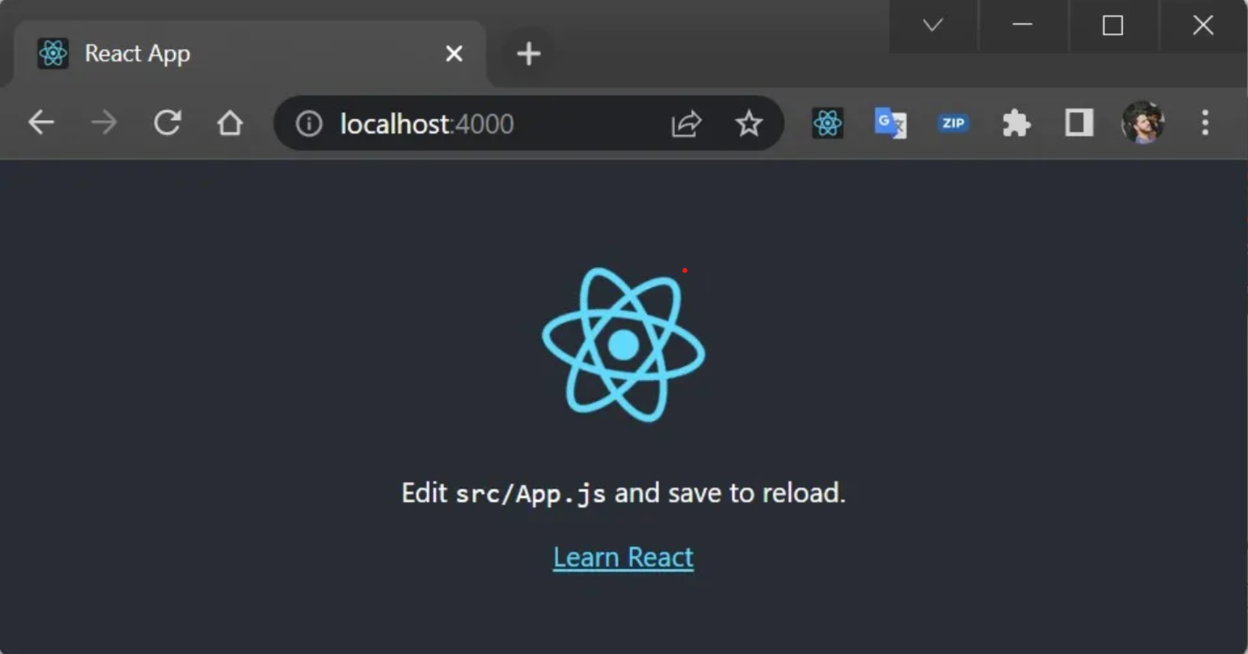This screenshot has height=654, width=1248.
Task: Minimize the browser window
Action: [1022, 25]
